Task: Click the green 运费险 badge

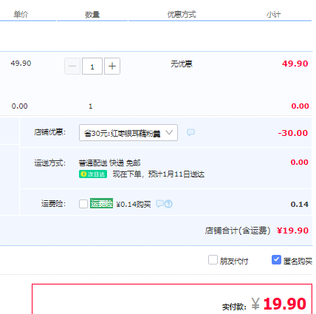Action: click(x=101, y=203)
